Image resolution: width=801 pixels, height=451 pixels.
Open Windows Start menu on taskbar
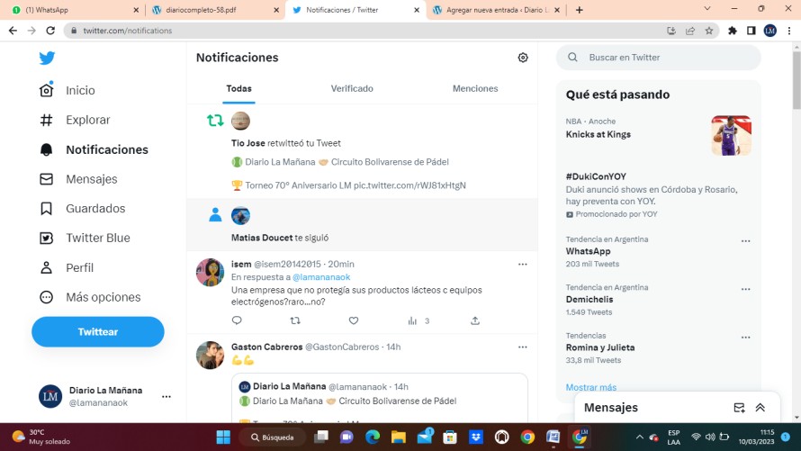coord(222,437)
